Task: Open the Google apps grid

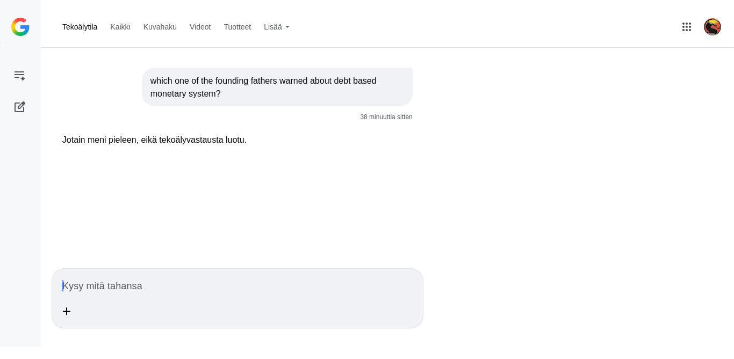Action: point(686,27)
